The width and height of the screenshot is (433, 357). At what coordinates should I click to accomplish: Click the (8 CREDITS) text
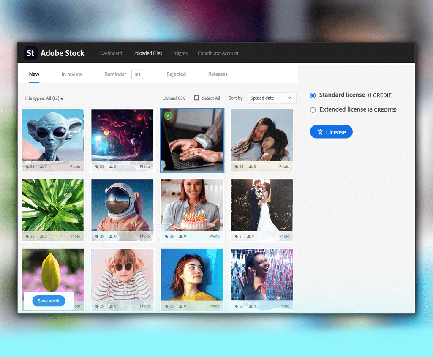tap(382, 110)
